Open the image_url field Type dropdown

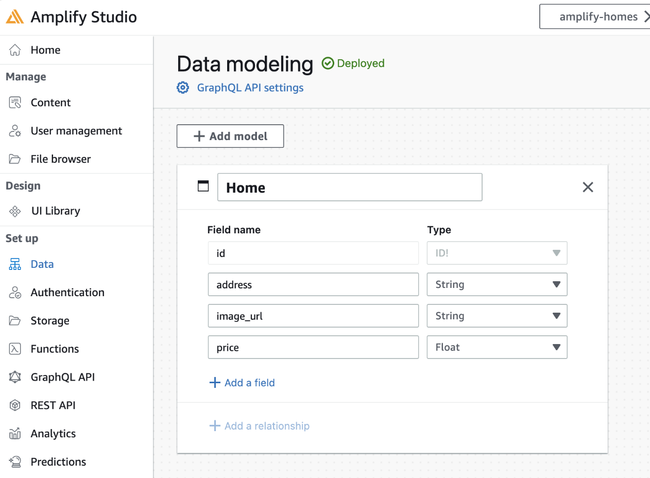497,316
